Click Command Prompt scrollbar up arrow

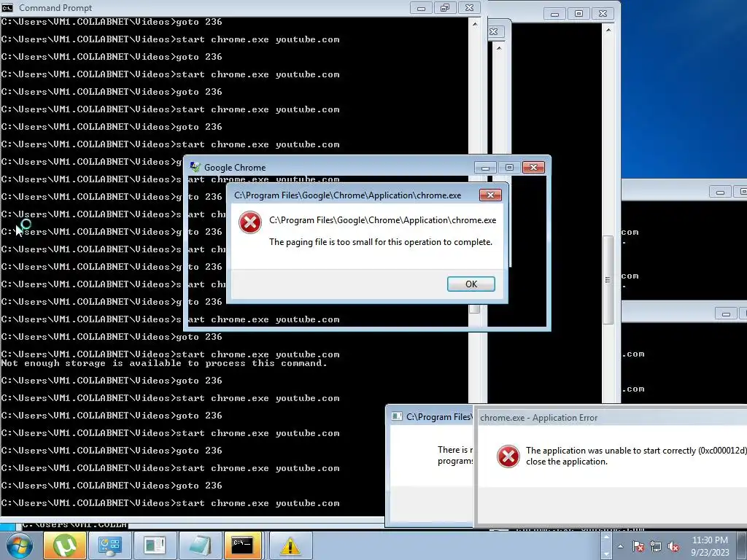pyautogui.click(x=475, y=24)
